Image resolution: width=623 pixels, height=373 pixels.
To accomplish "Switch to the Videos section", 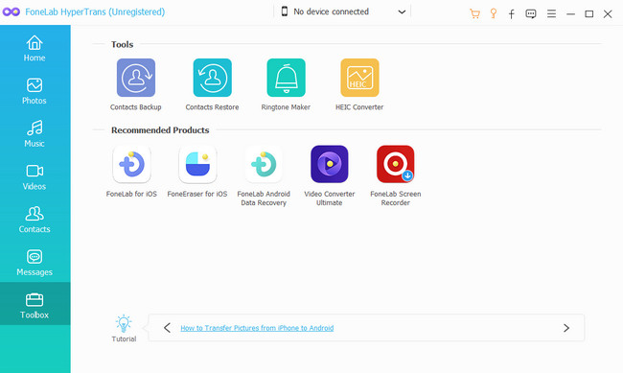I will pyautogui.click(x=35, y=177).
